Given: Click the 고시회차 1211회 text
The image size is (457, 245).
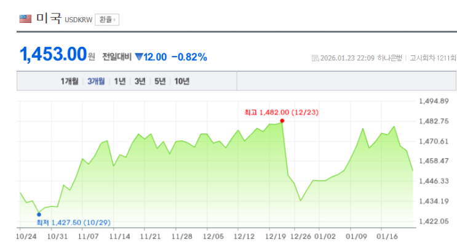Looking at the screenshot, I should coord(433,58).
